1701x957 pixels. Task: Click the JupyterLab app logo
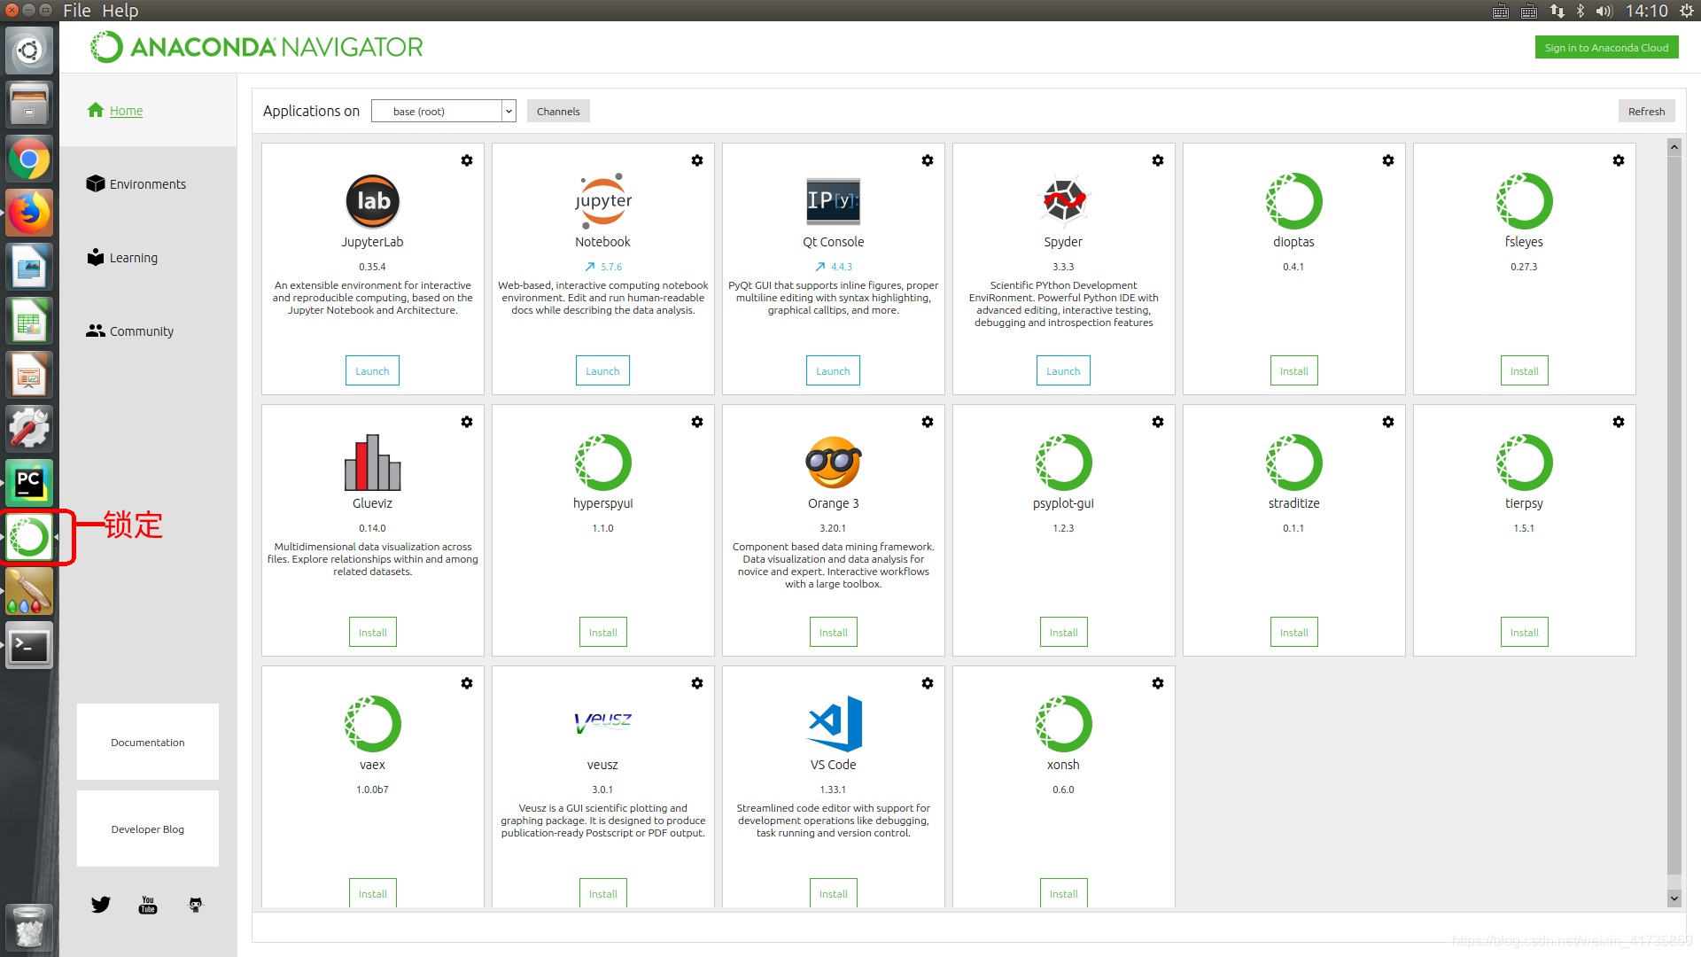pyautogui.click(x=372, y=201)
